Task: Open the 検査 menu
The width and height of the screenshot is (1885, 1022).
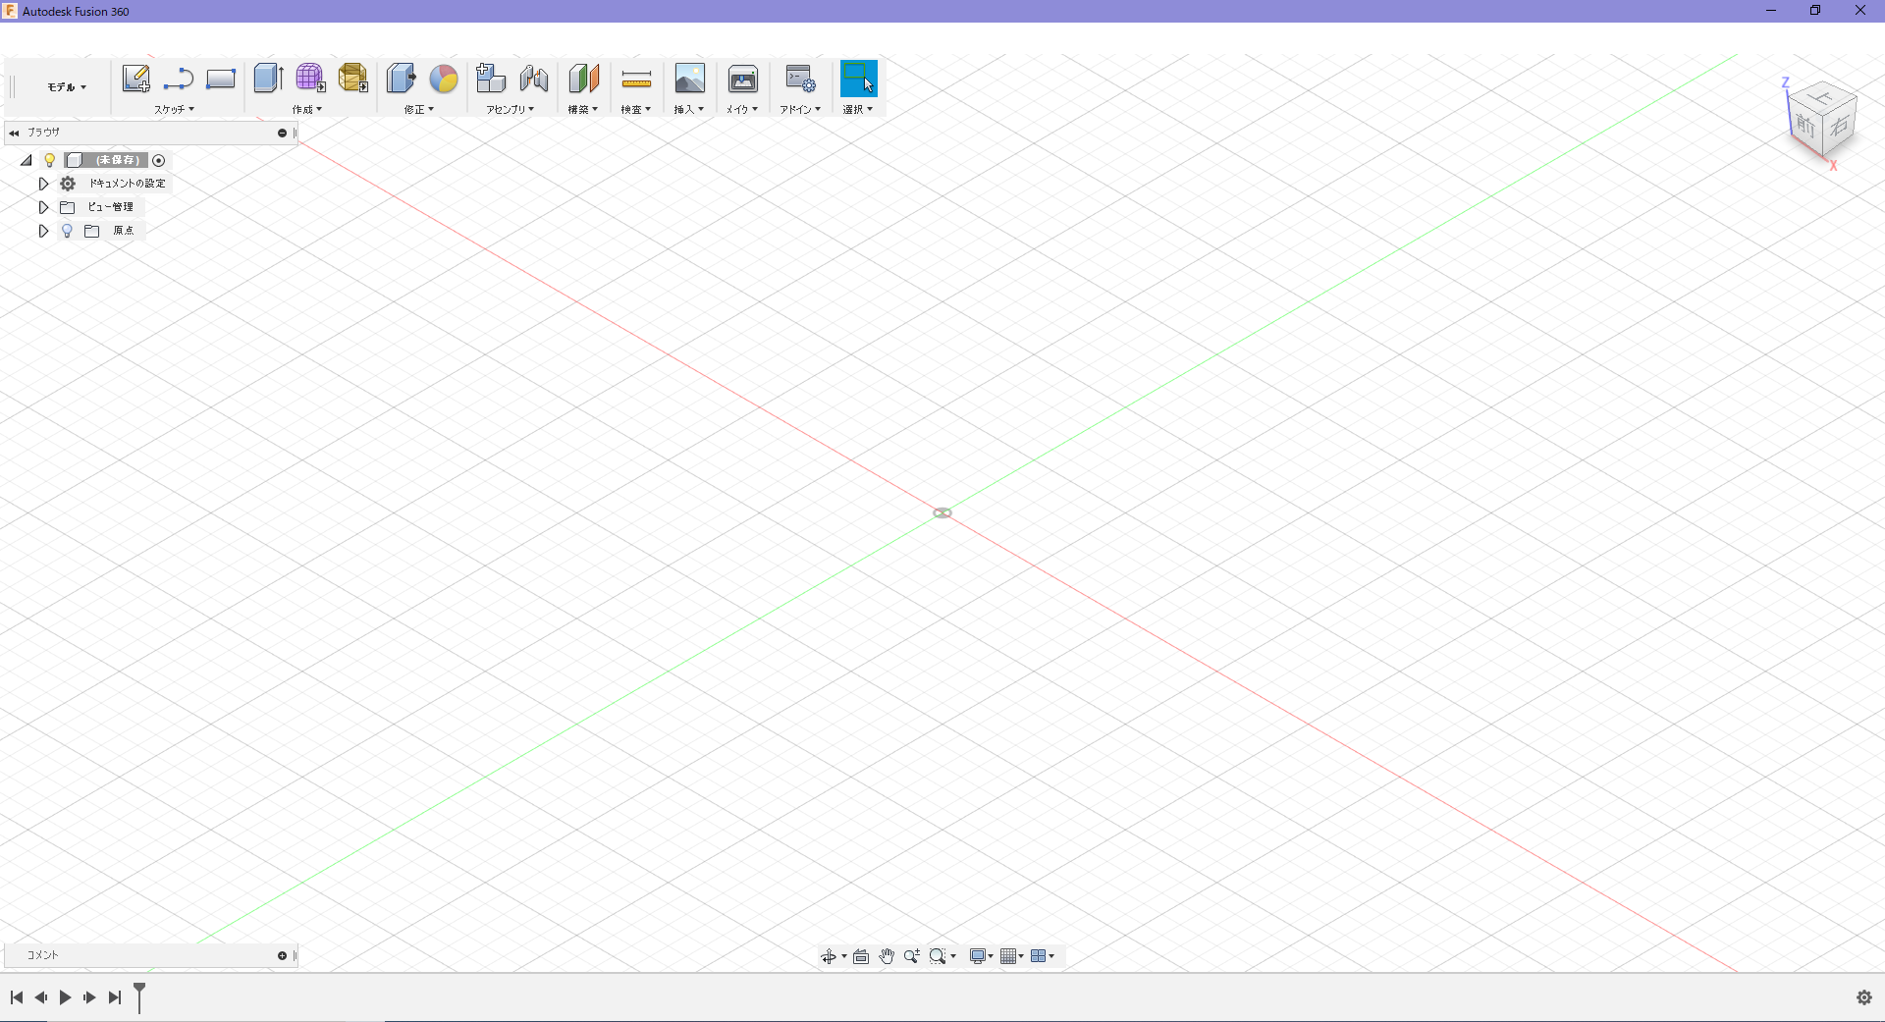Action: coord(636,110)
